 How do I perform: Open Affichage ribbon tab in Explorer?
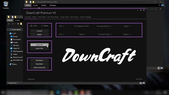pos(53,5)
